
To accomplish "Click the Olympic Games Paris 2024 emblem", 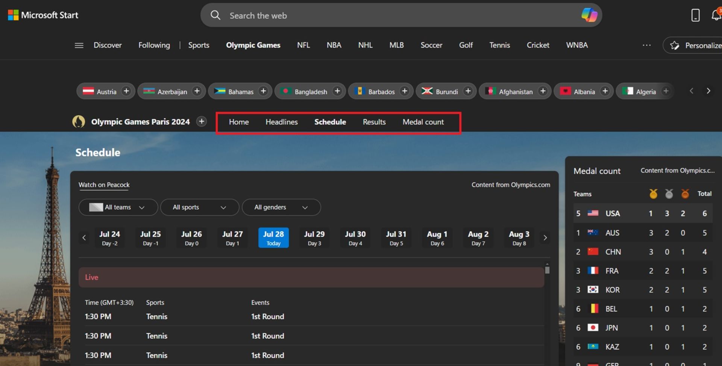I will click(79, 121).
